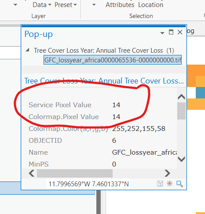Viewport: 205px width, 214px height.
Task: Click the MinPS value 0
Action: click(x=114, y=164)
